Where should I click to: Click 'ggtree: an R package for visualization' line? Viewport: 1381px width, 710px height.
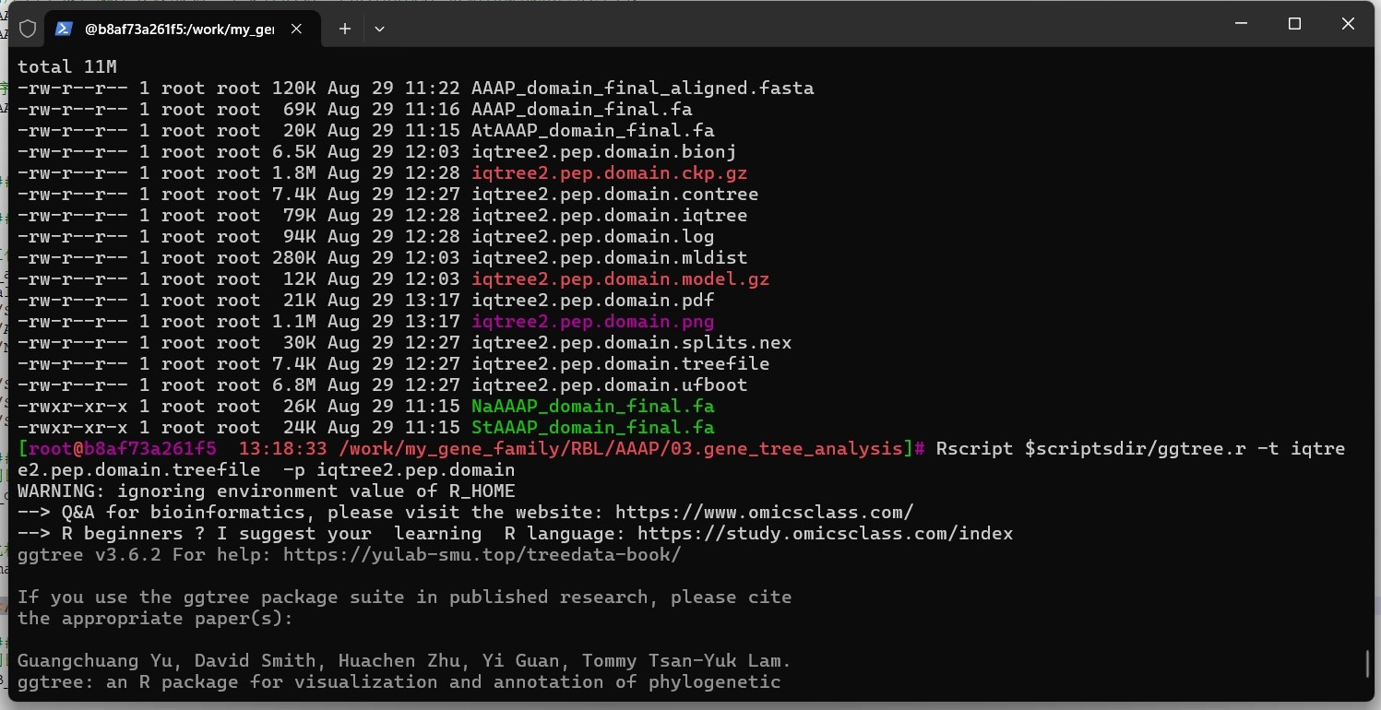399,682
